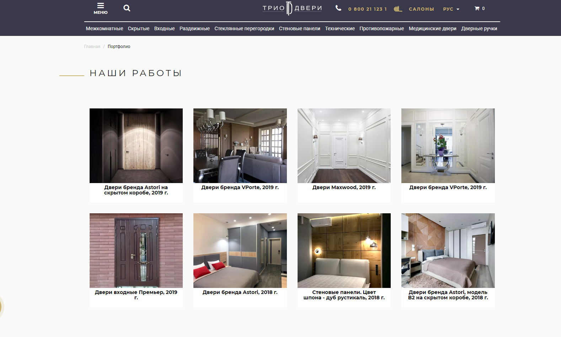The height and width of the screenshot is (337, 561).
Task: Open Astori модель B2 project photo
Action: click(448, 251)
